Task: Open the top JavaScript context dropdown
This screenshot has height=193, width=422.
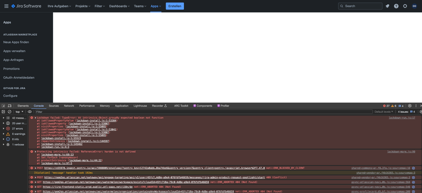Action: 19,111
